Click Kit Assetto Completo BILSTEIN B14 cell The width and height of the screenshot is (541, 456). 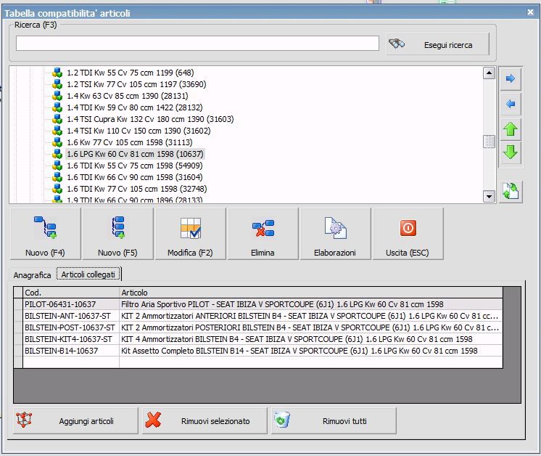(x=311, y=351)
